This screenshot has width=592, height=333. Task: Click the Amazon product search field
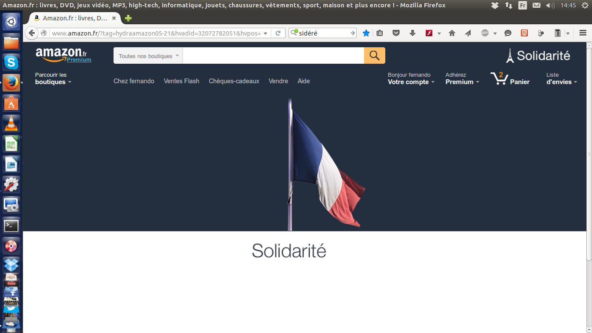pyautogui.click(x=273, y=55)
